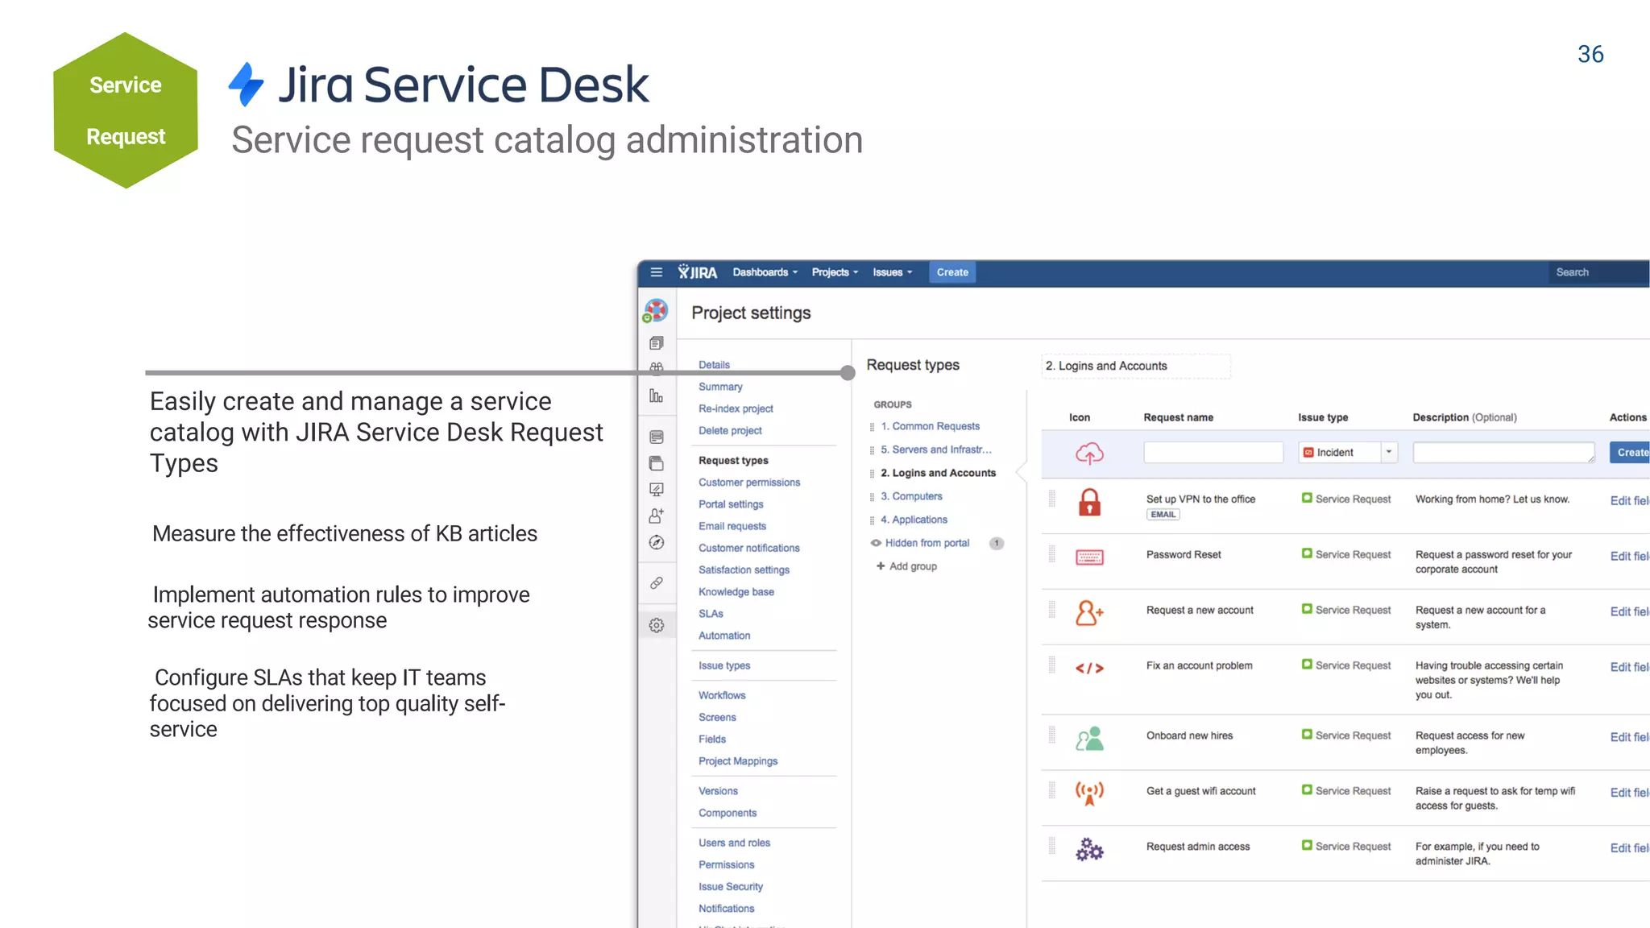Open the Details settings page
Viewport: 1650px width, 928px height.
coord(714,365)
